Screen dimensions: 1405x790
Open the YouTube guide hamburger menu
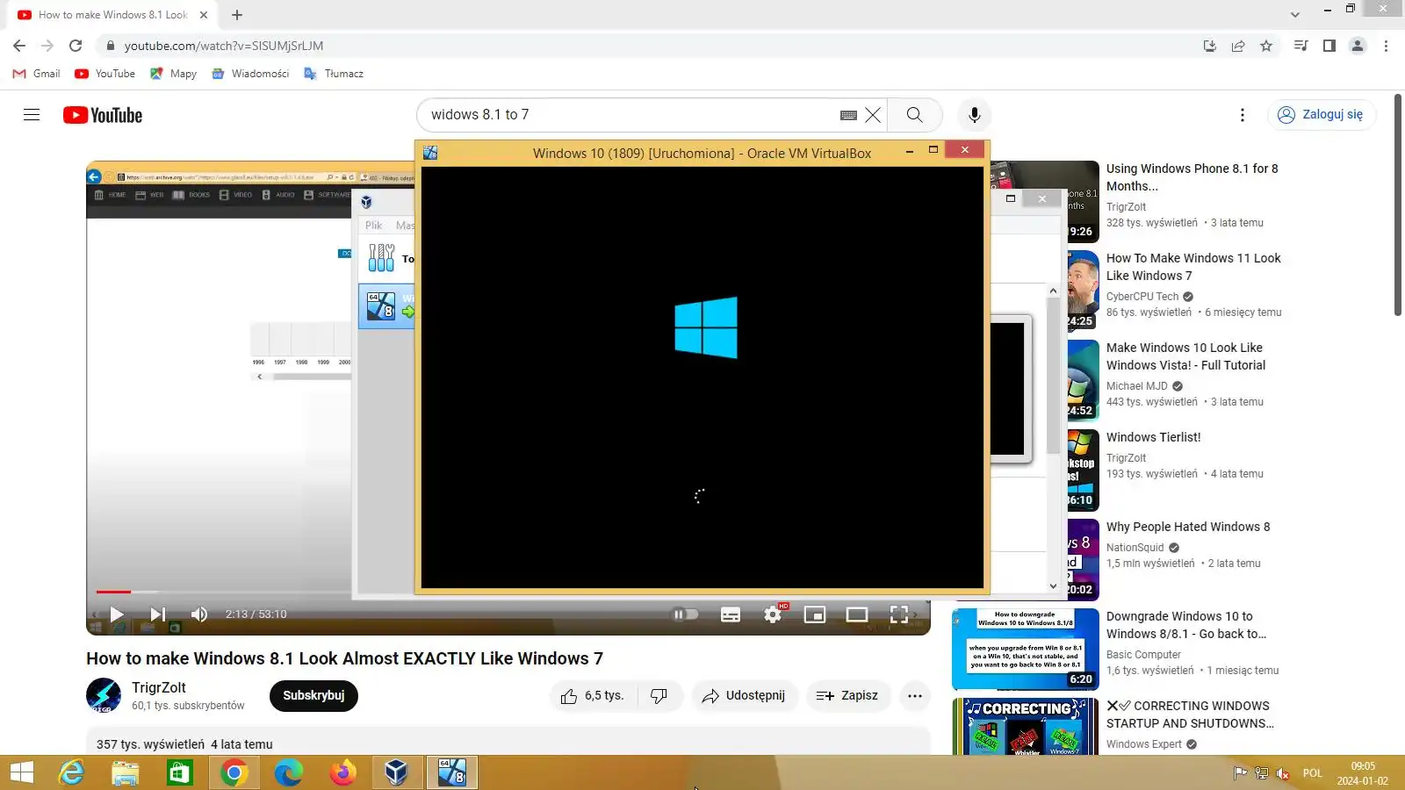pos(32,115)
